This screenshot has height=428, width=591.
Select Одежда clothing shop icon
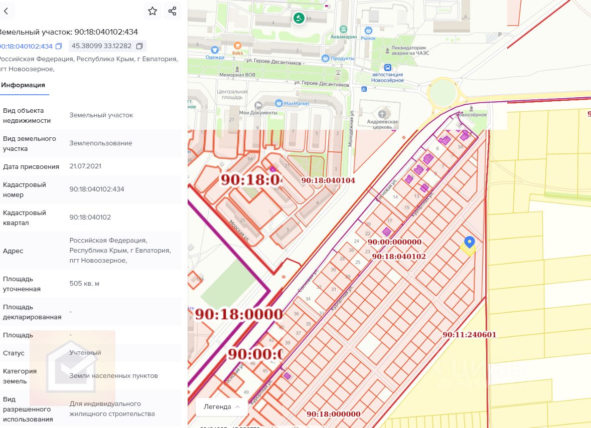(x=215, y=50)
